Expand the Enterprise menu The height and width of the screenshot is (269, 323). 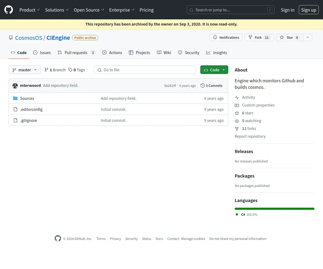pos(122,10)
